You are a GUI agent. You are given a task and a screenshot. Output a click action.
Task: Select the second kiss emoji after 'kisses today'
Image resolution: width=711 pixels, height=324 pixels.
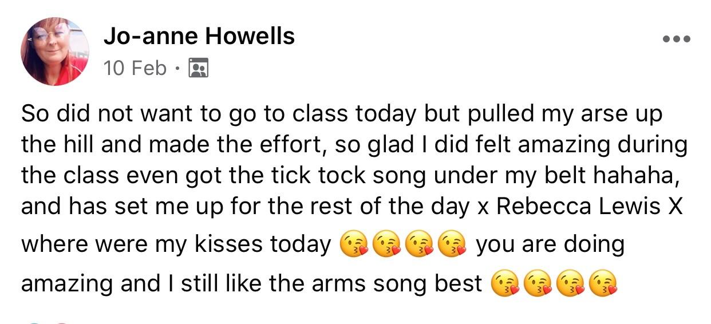[386, 245]
